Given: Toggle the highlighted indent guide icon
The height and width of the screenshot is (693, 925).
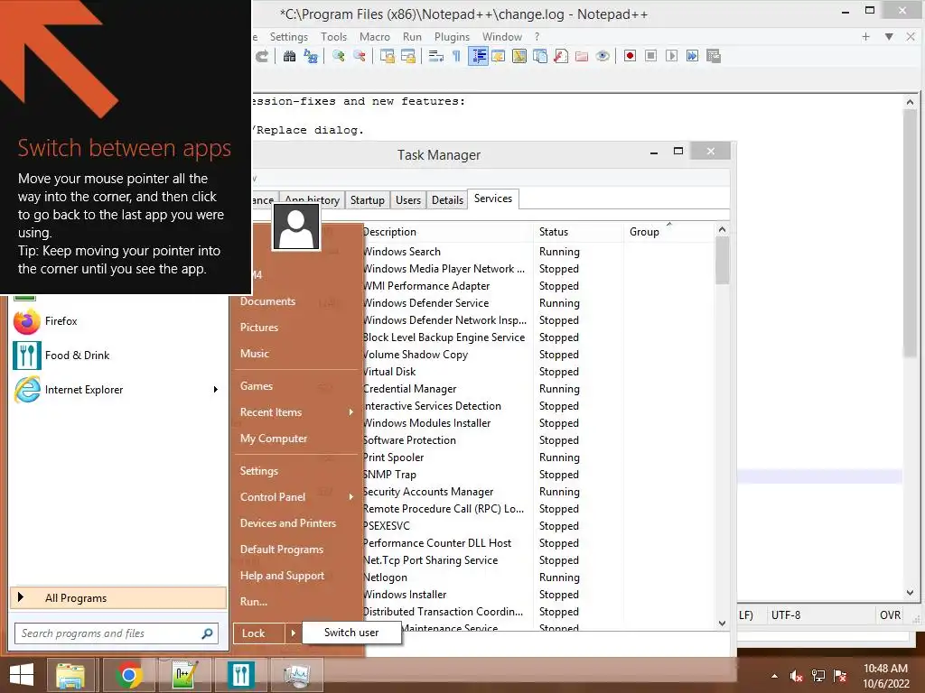Looking at the screenshot, I should tap(479, 56).
